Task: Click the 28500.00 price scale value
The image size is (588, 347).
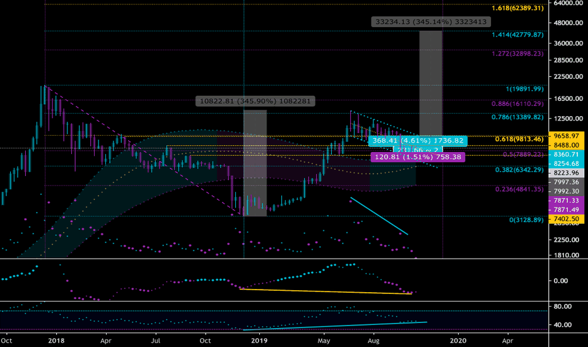Action: point(568,60)
